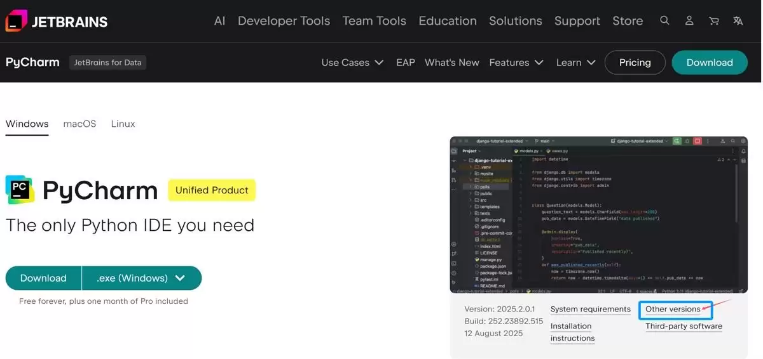Open the Developer Tools menu
This screenshot has height=359, width=763.
(x=284, y=21)
